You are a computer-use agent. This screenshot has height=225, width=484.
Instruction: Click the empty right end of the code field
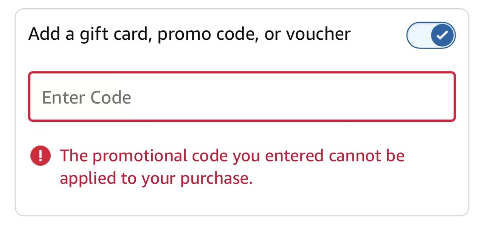416,97
